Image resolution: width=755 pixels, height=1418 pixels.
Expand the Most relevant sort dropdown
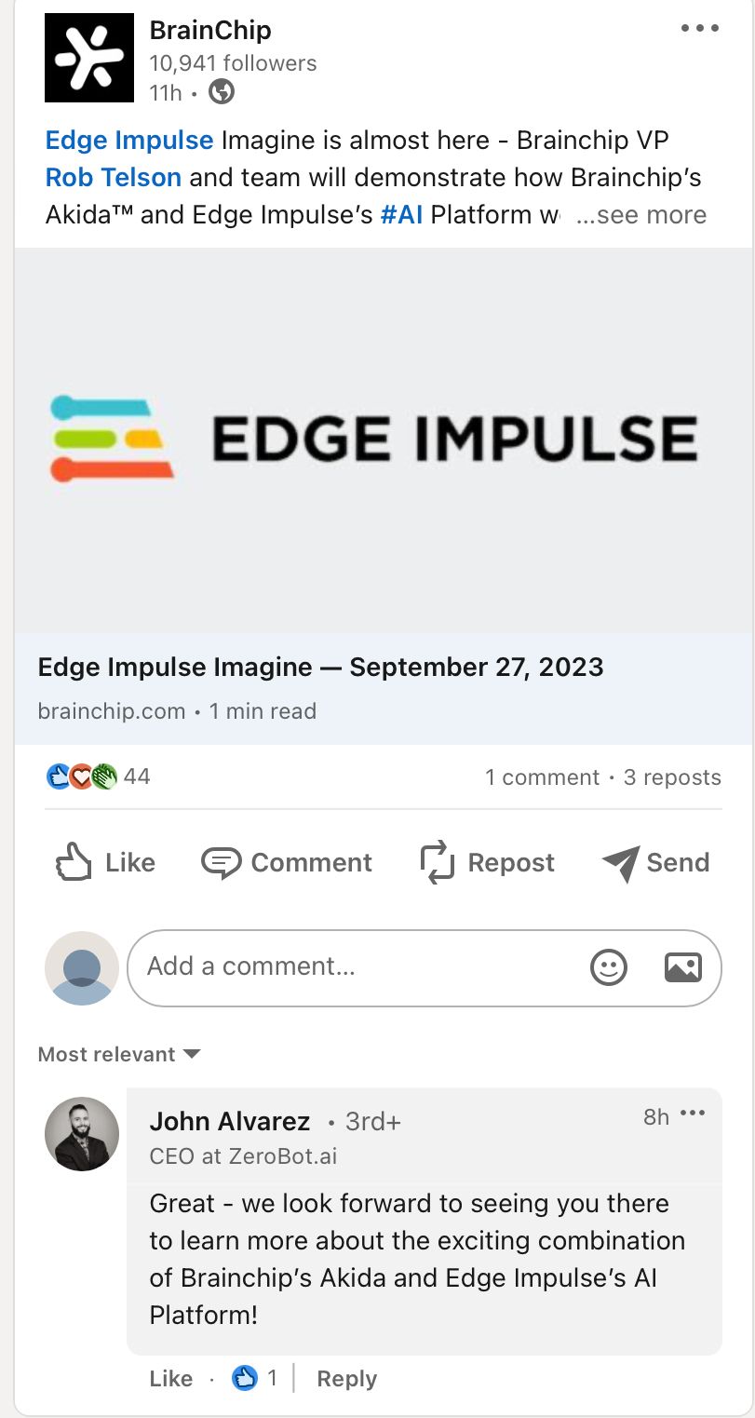pyautogui.click(x=119, y=1054)
